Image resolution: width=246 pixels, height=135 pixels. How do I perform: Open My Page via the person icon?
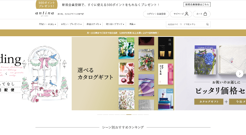(187, 14)
